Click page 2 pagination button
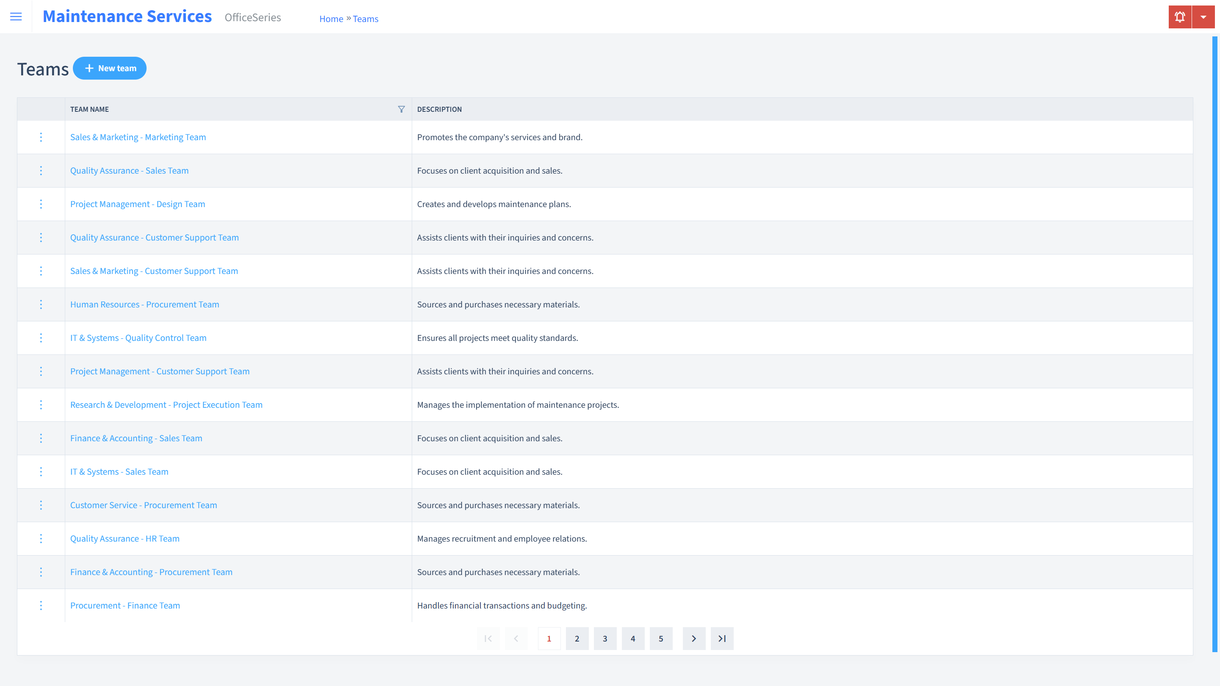Screen dimensions: 1220x686 577,638
